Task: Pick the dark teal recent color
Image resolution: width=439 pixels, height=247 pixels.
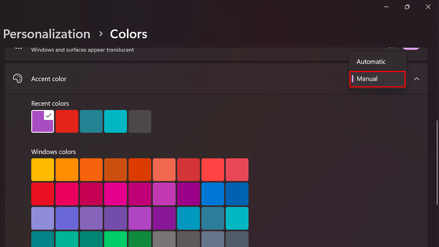Action: pyautogui.click(x=91, y=121)
